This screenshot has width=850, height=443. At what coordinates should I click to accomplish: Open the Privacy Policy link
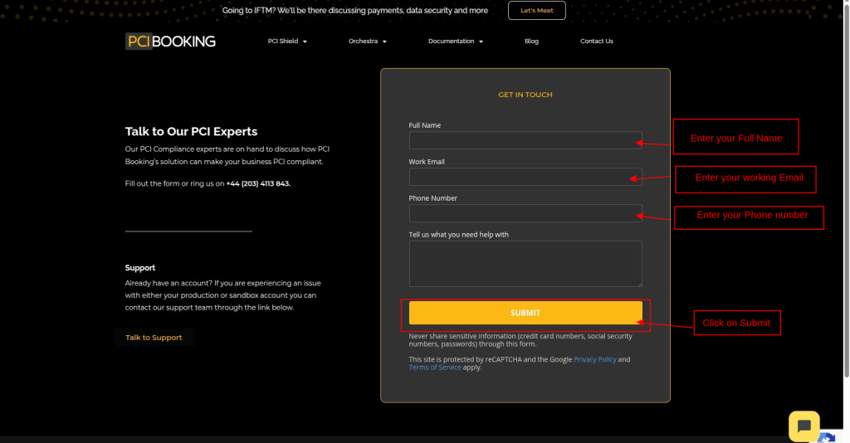pos(594,360)
